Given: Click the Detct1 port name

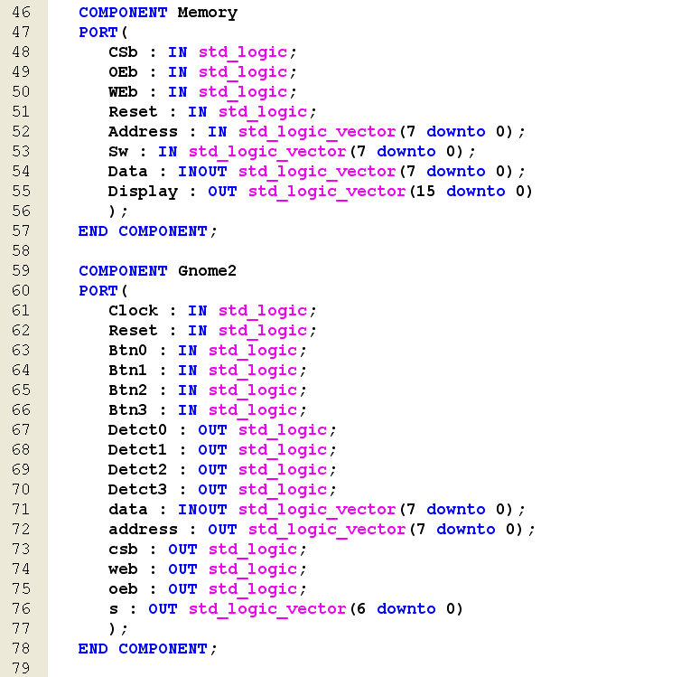Looking at the screenshot, I should [137, 450].
